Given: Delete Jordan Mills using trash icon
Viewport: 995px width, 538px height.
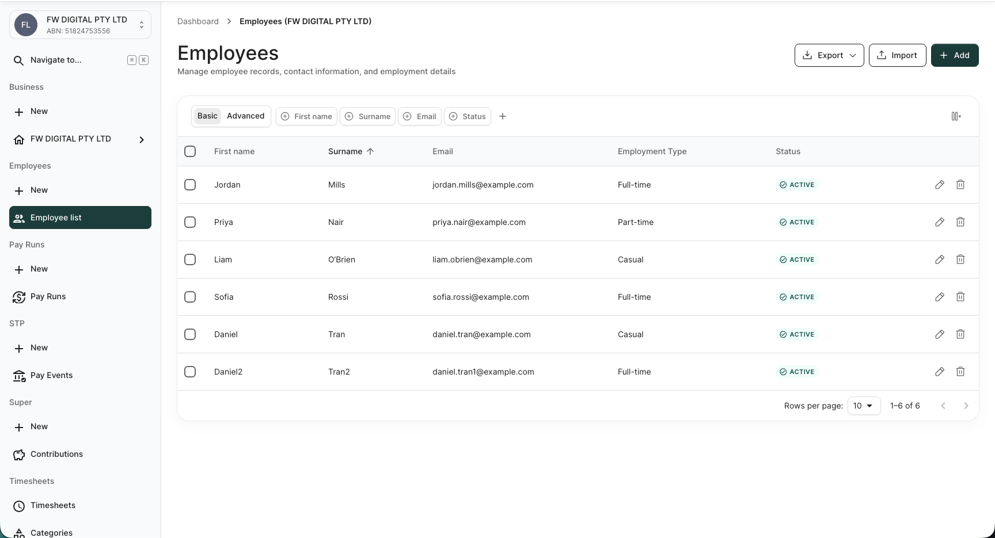Looking at the screenshot, I should tap(960, 185).
